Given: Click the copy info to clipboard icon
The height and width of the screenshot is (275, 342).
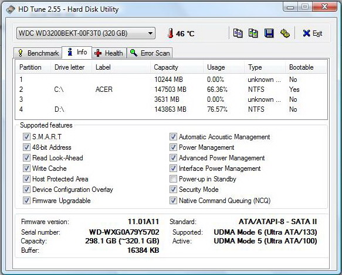Looking at the screenshot, I should coord(238,33).
